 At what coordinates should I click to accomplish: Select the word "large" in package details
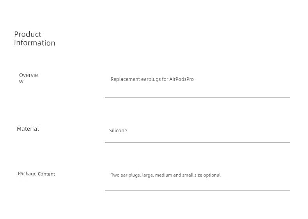click(x=147, y=175)
